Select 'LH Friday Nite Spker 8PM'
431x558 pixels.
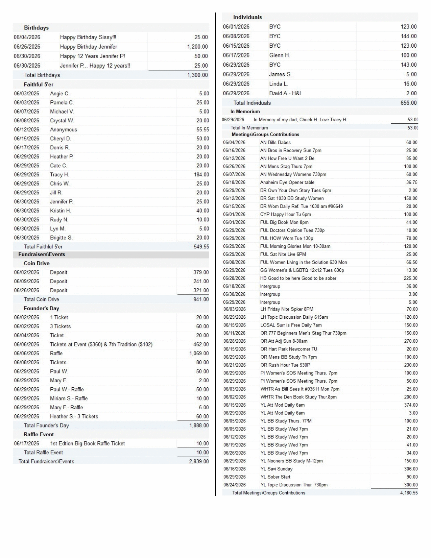coord(287,309)
